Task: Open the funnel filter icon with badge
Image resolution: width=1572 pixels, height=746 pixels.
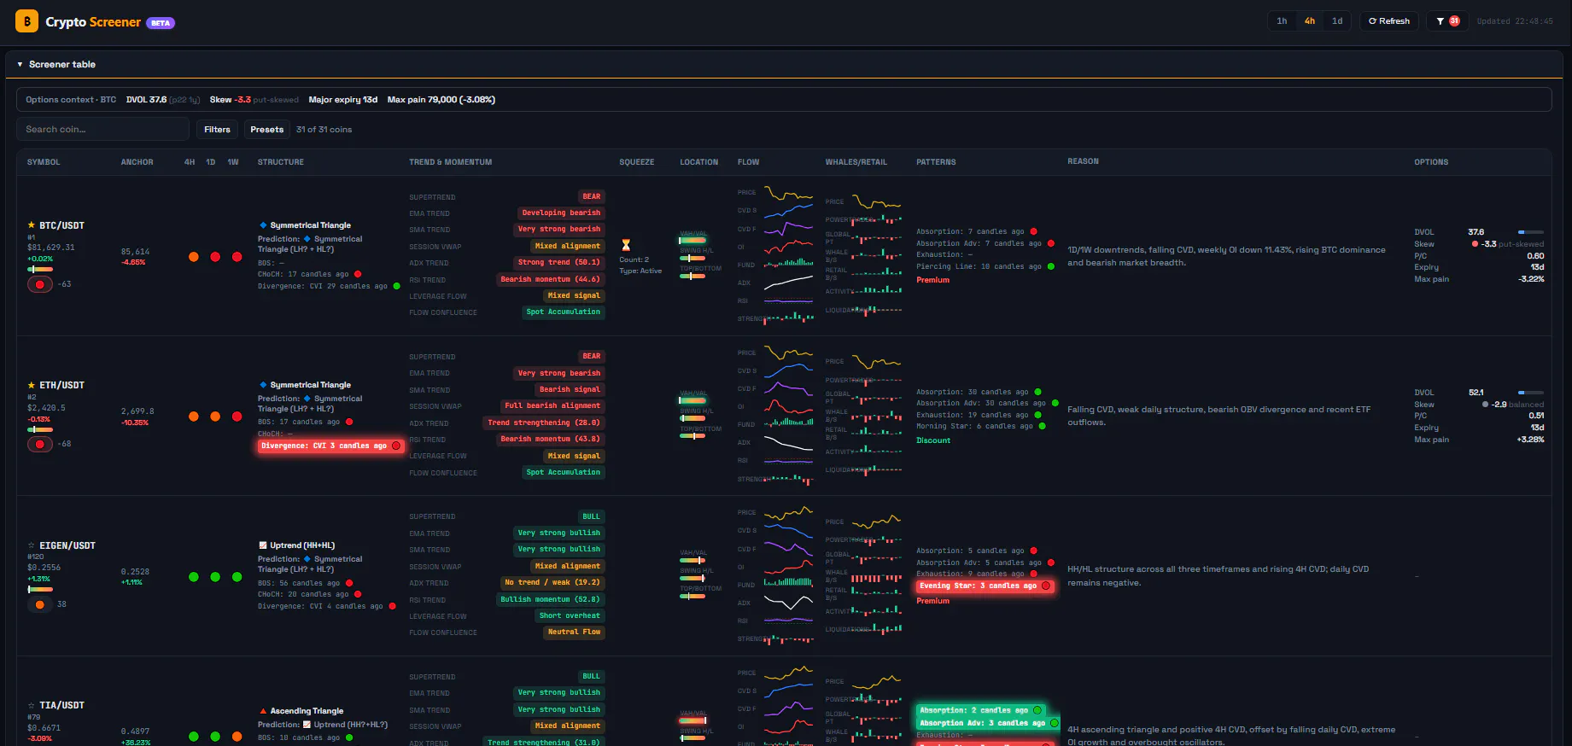Action: [x=1447, y=21]
